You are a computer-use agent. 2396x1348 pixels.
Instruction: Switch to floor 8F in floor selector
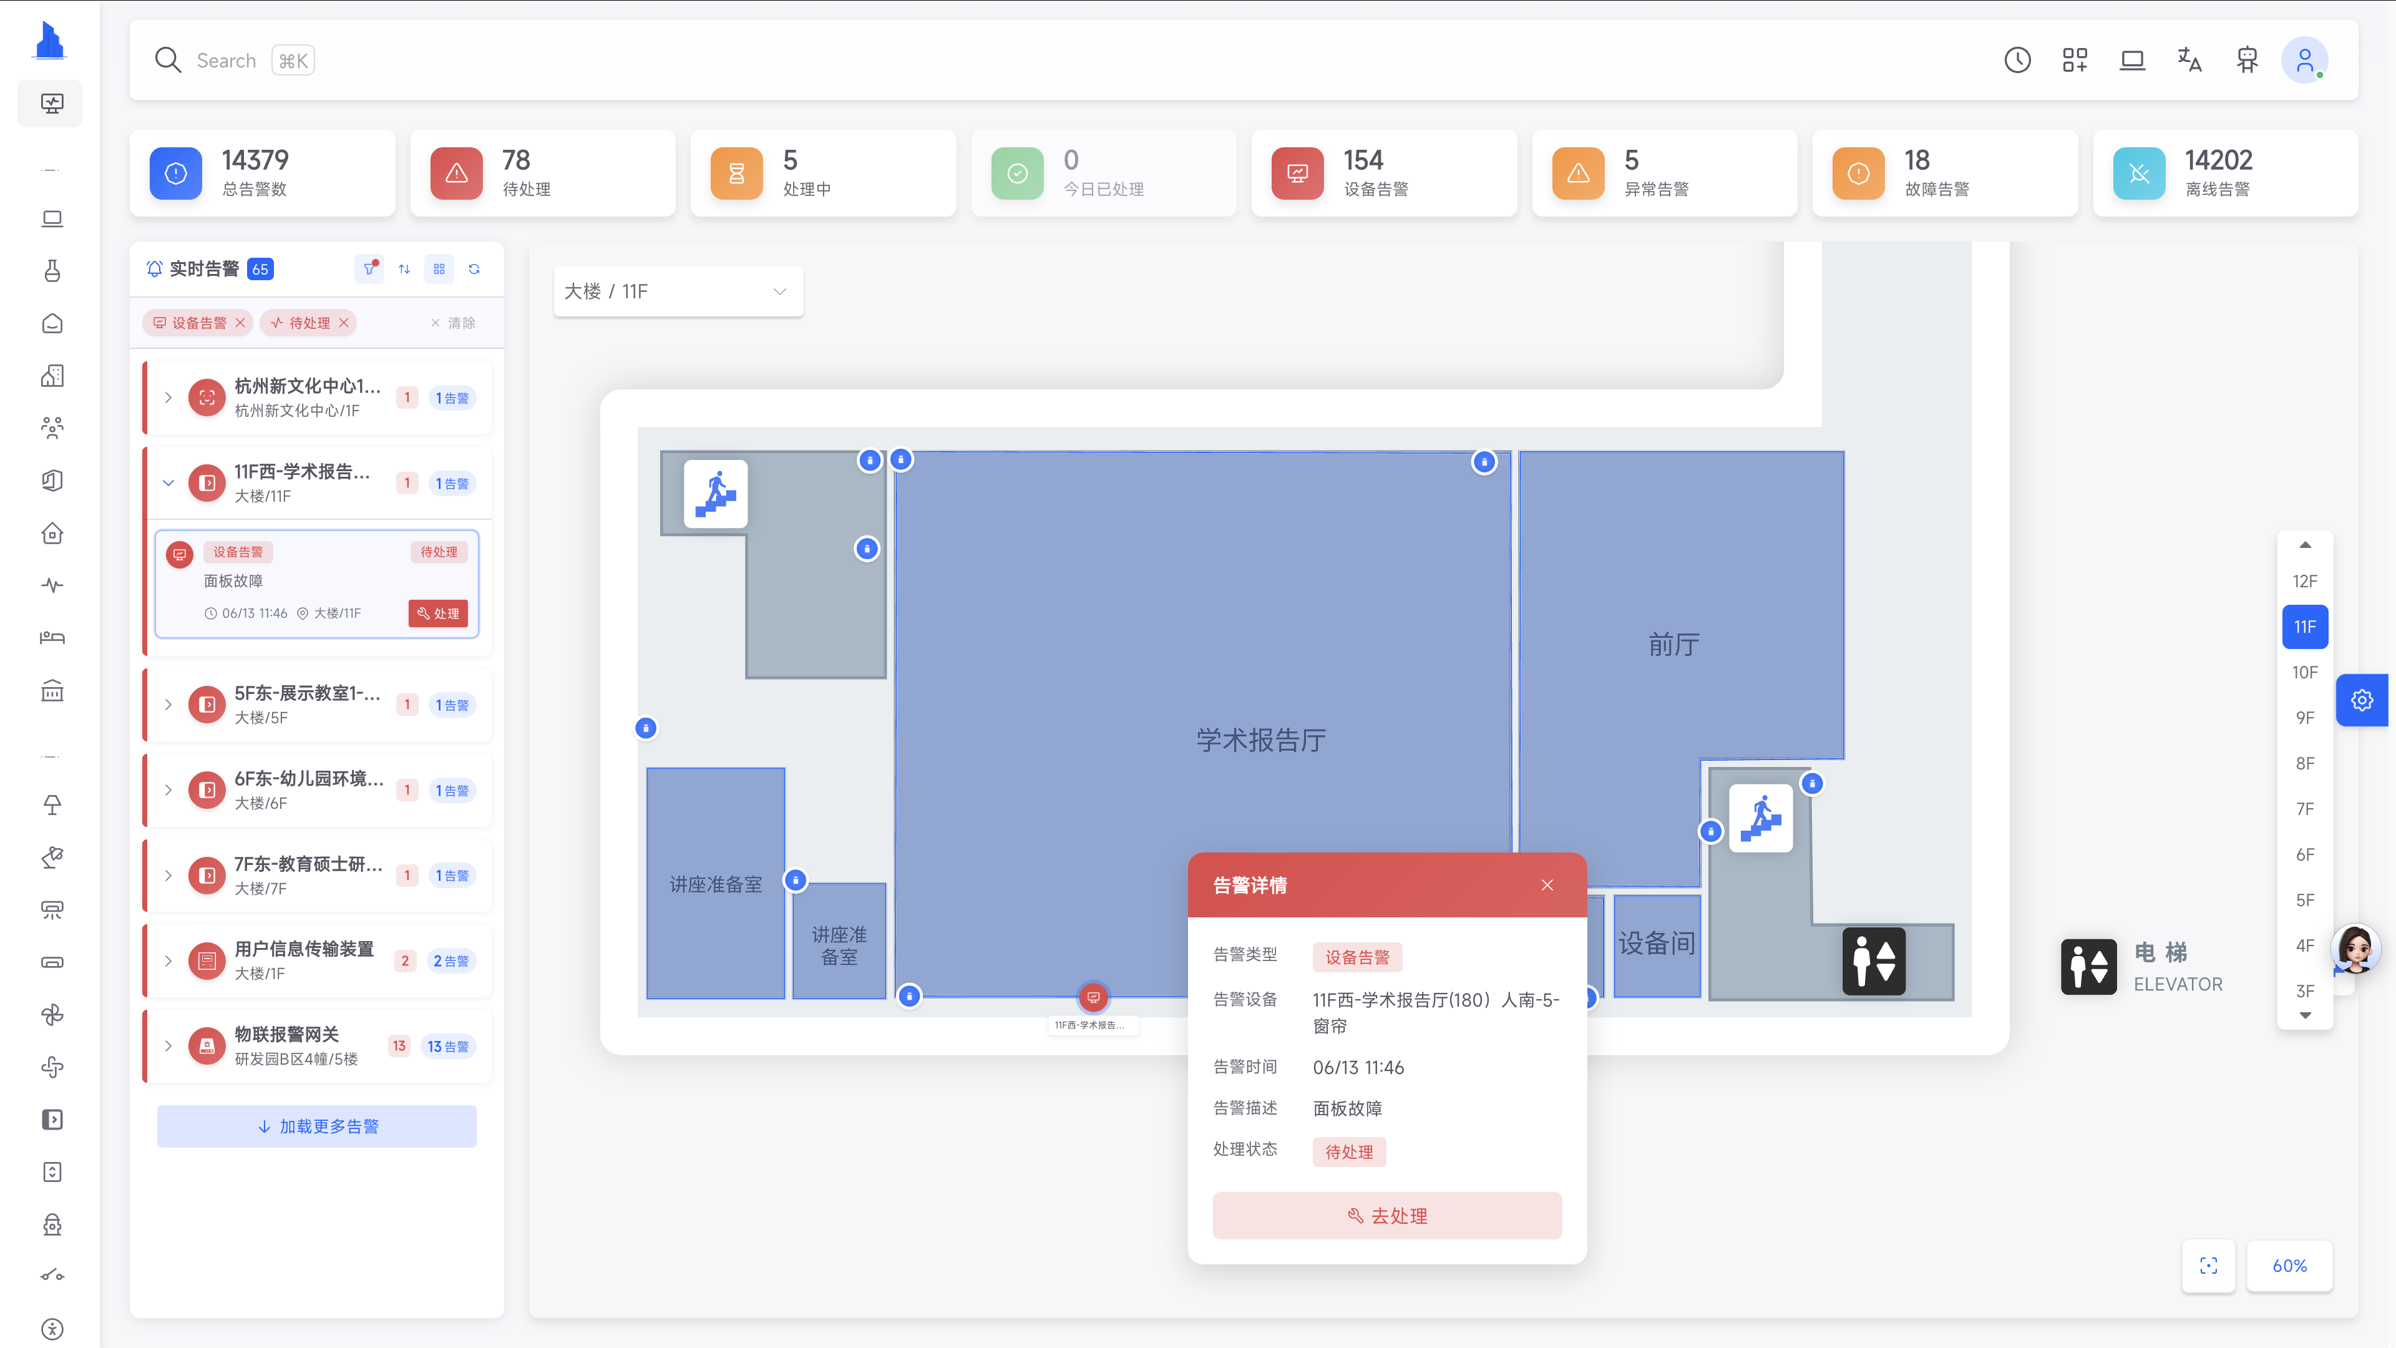tap(2304, 763)
